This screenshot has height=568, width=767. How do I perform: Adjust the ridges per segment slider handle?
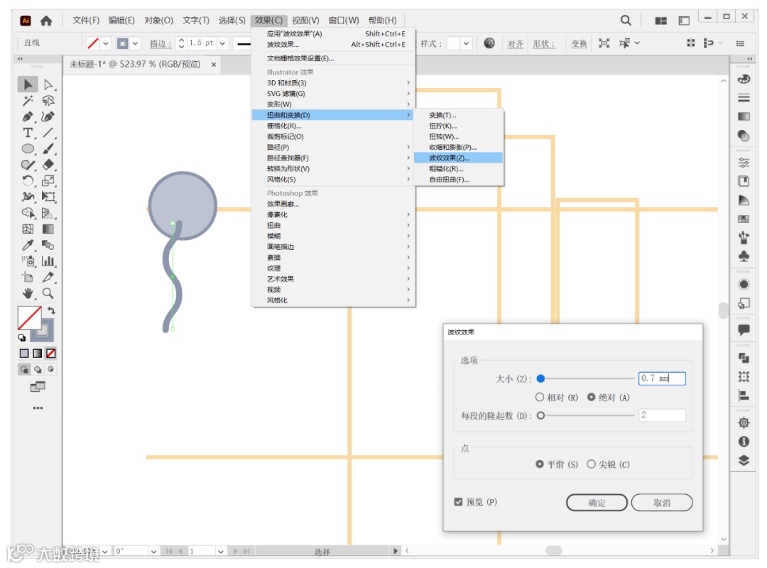pyautogui.click(x=540, y=415)
